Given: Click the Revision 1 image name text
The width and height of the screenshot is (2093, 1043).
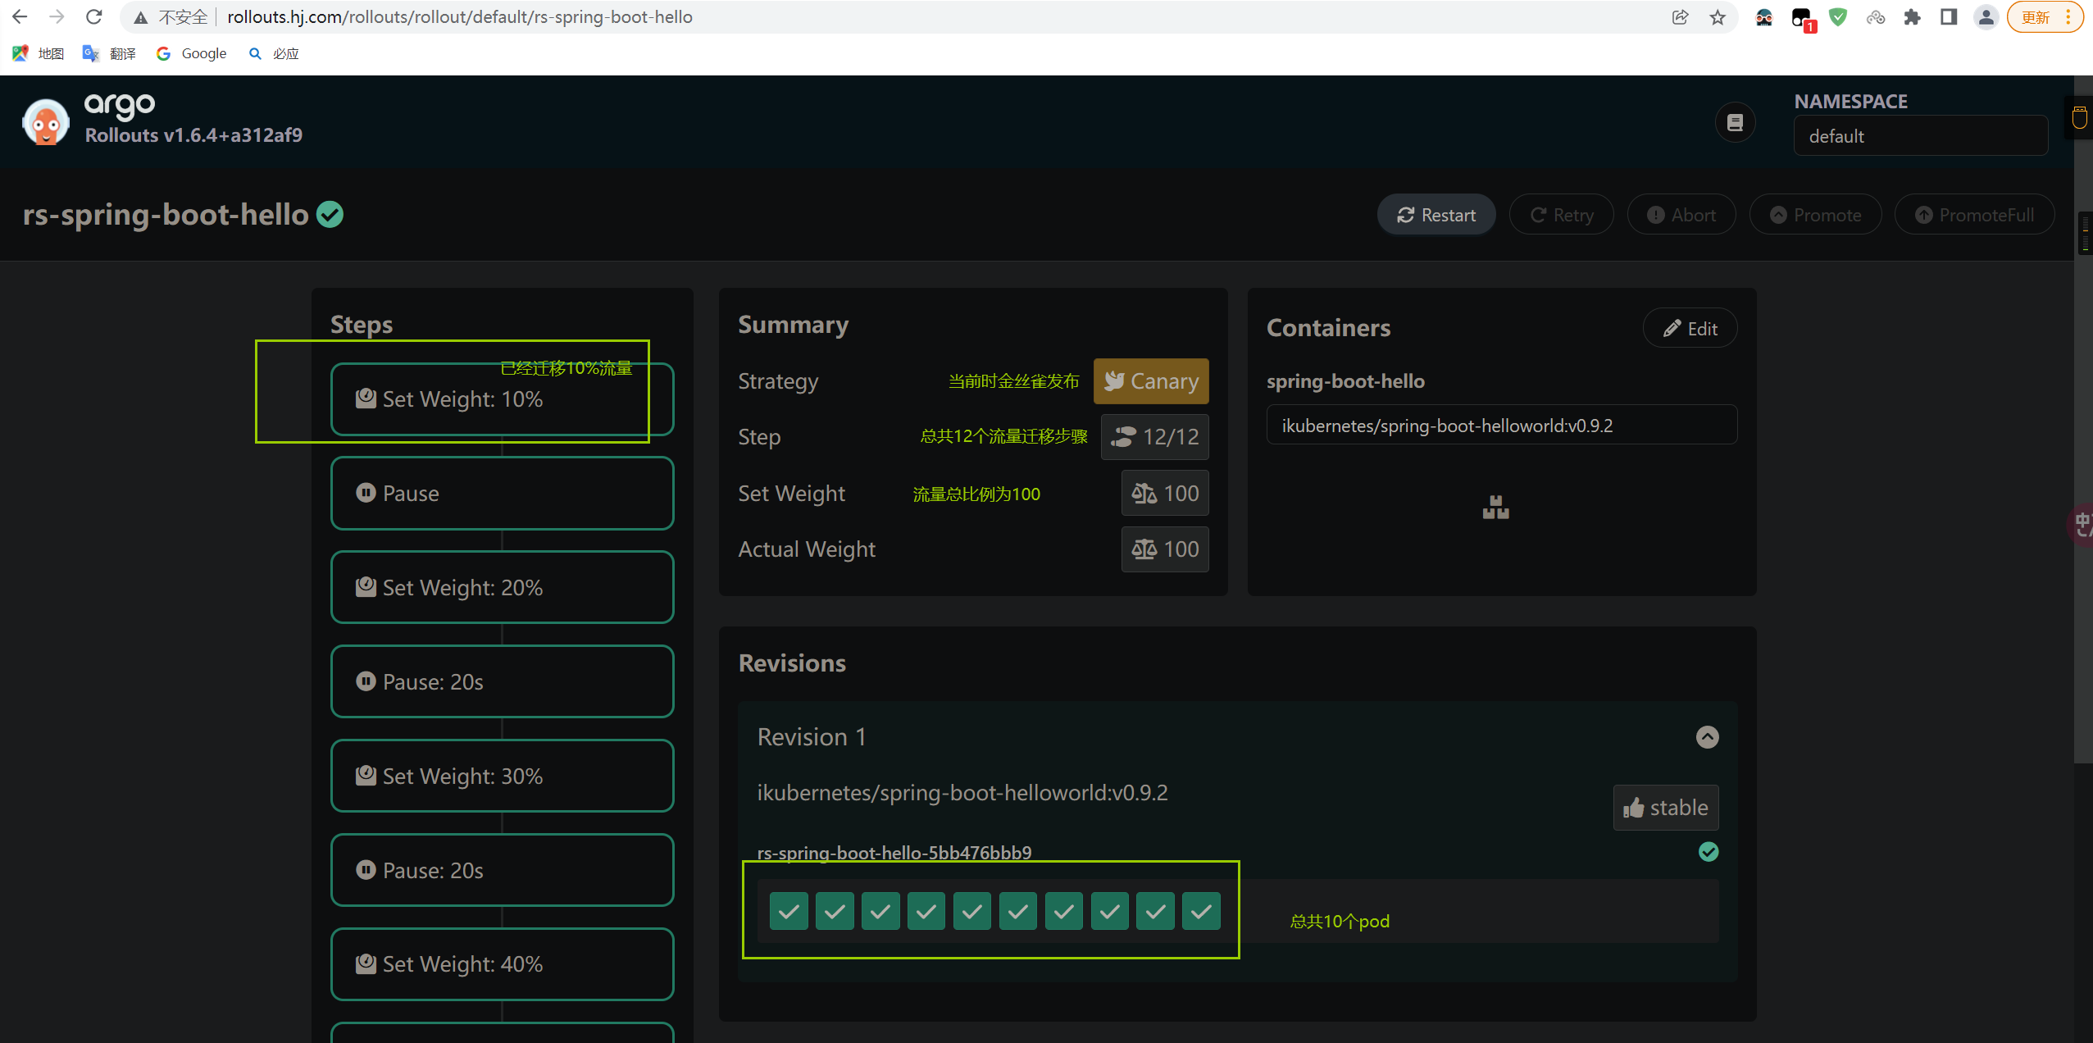Looking at the screenshot, I should click(962, 793).
